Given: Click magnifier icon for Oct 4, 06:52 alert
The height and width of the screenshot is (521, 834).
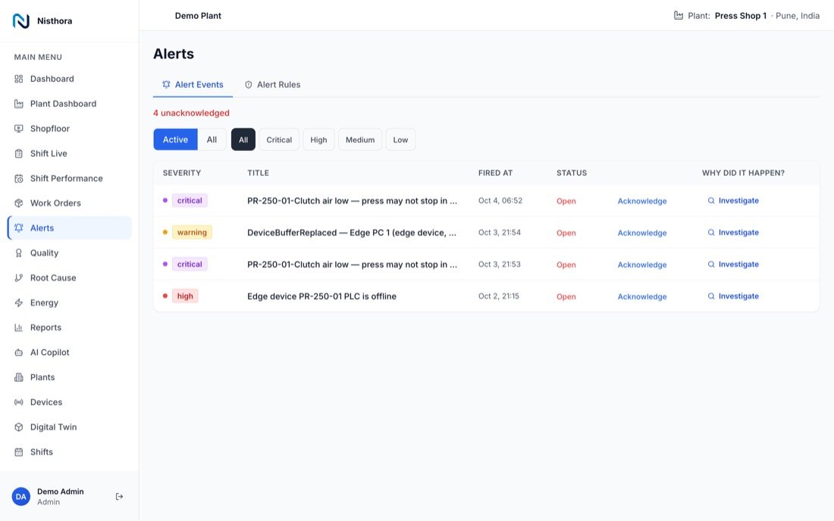Looking at the screenshot, I should pyautogui.click(x=711, y=201).
